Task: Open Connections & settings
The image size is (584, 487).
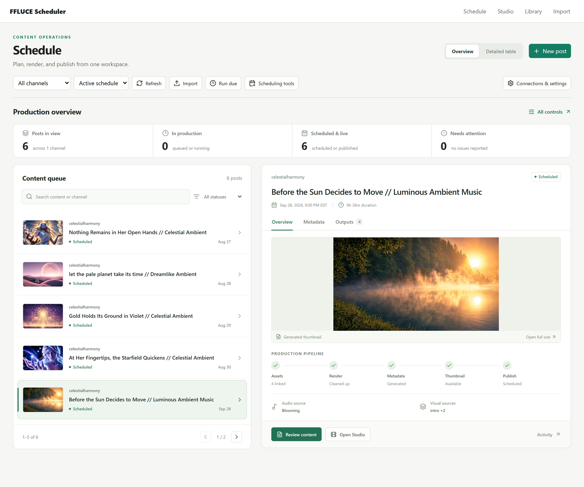Action: 537,83
